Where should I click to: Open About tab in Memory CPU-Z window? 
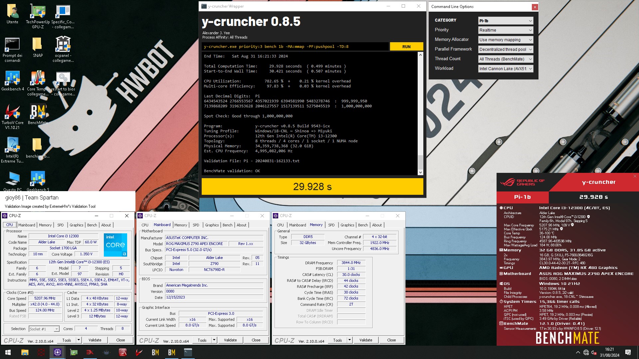click(377, 225)
